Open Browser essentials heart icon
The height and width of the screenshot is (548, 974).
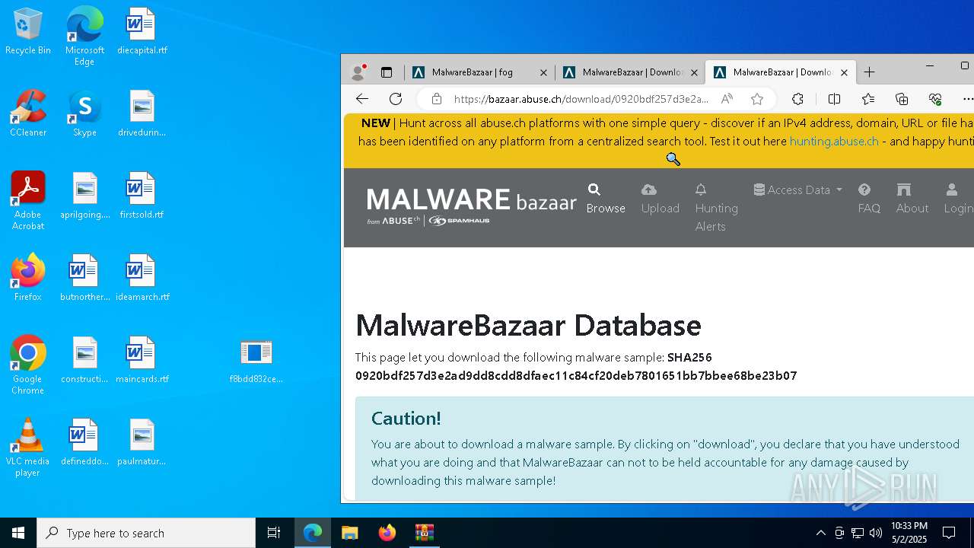(935, 99)
